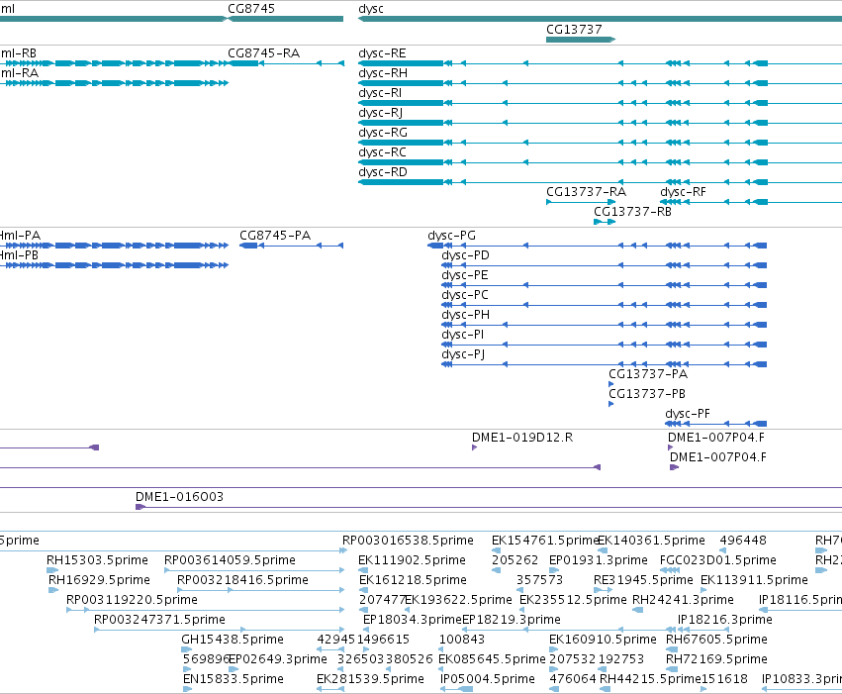
Task: Select EST RH15303.5prime
Action: tap(97, 560)
